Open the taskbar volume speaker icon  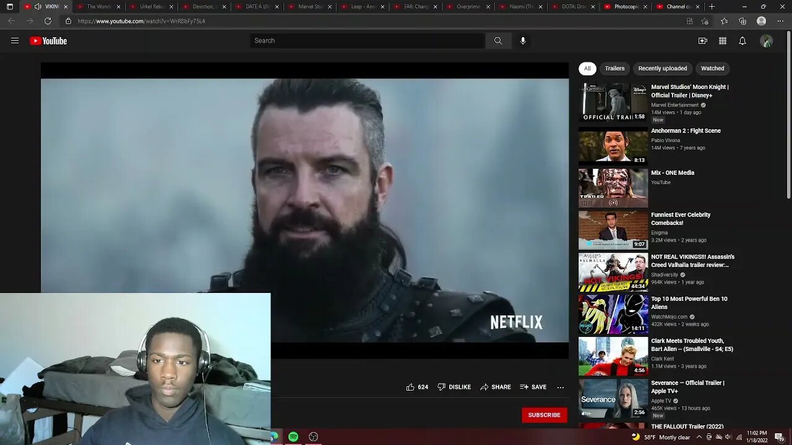728,437
